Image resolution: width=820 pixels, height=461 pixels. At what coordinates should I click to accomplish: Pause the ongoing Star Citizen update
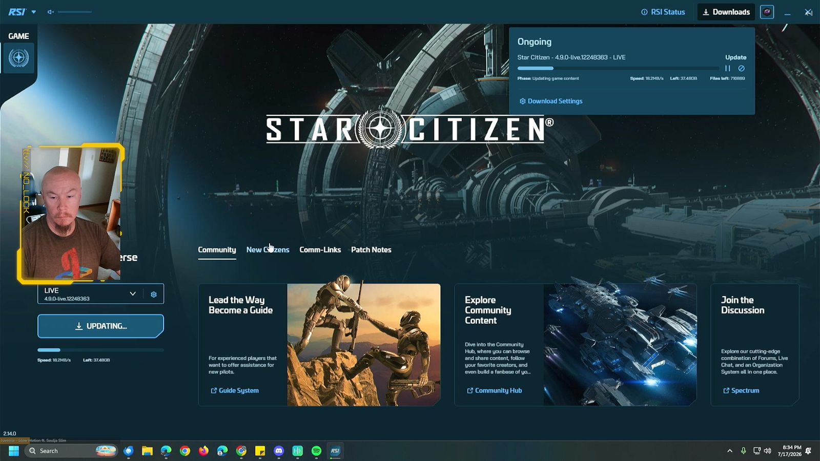click(728, 68)
